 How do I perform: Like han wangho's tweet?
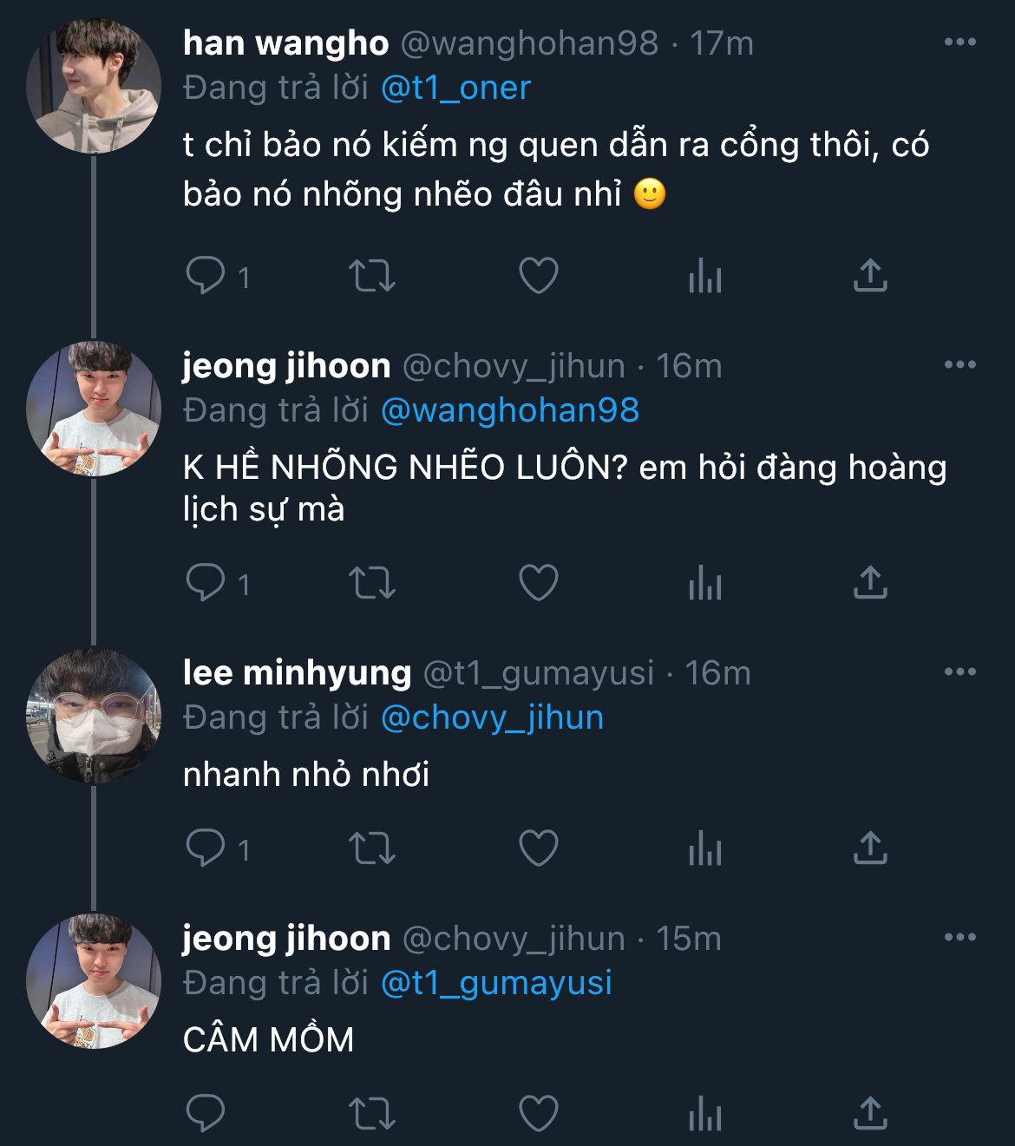tap(538, 276)
